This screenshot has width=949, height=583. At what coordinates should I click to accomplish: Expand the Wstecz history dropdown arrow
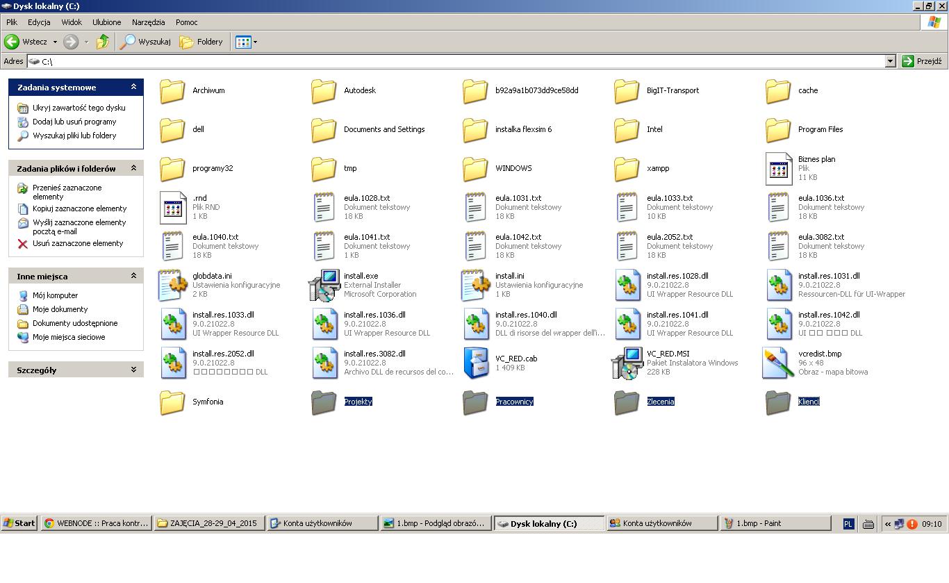click(x=55, y=42)
